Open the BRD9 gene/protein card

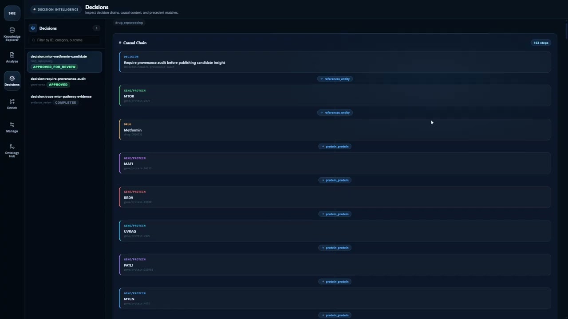335,197
